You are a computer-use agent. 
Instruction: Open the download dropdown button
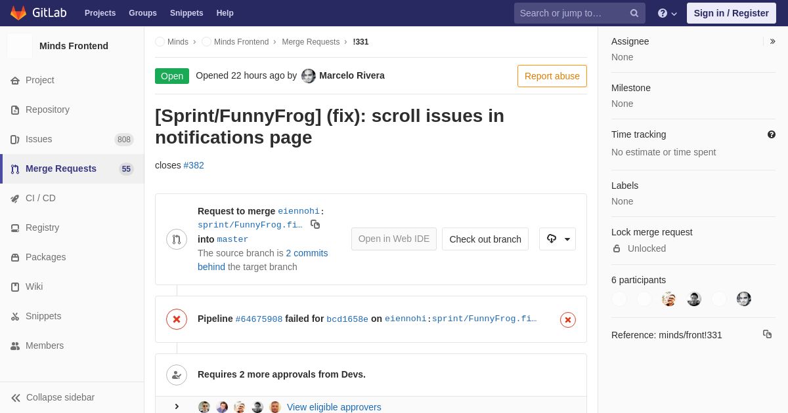coord(558,239)
